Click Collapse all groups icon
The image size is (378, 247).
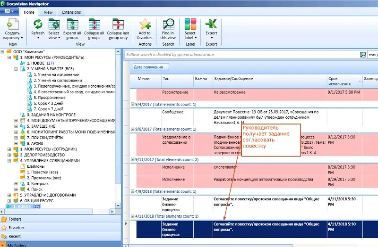pos(94,25)
